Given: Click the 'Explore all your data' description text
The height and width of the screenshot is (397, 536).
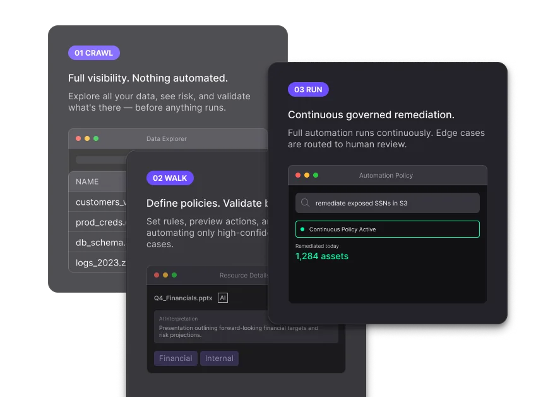Looking at the screenshot, I should click(x=159, y=102).
